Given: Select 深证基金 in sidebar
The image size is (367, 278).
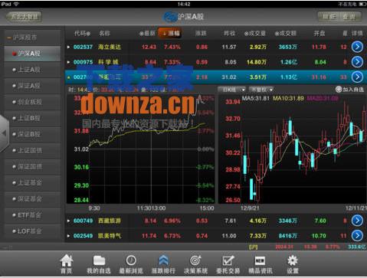Looking at the screenshot, I should click(32, 199).
